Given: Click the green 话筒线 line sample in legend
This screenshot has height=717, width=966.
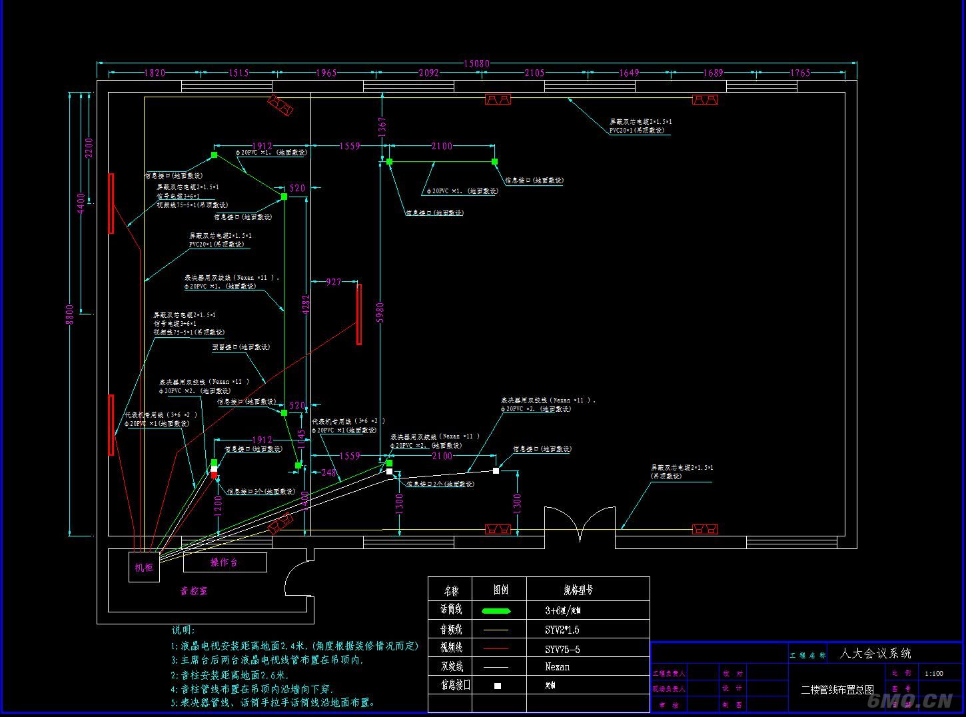Looking at the screenshot, I should [495, 610].
